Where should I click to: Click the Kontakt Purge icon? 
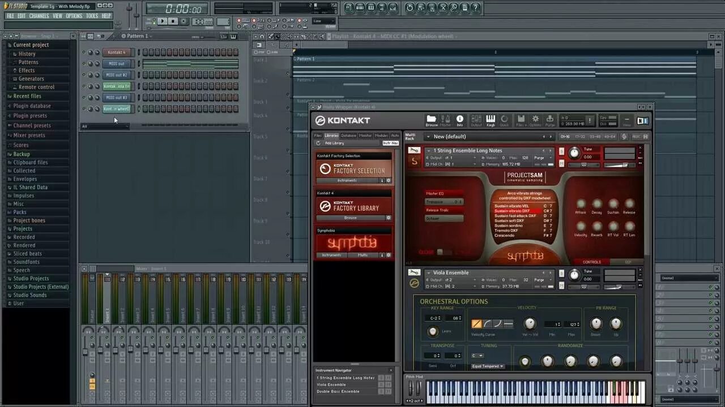coord(549,119)
